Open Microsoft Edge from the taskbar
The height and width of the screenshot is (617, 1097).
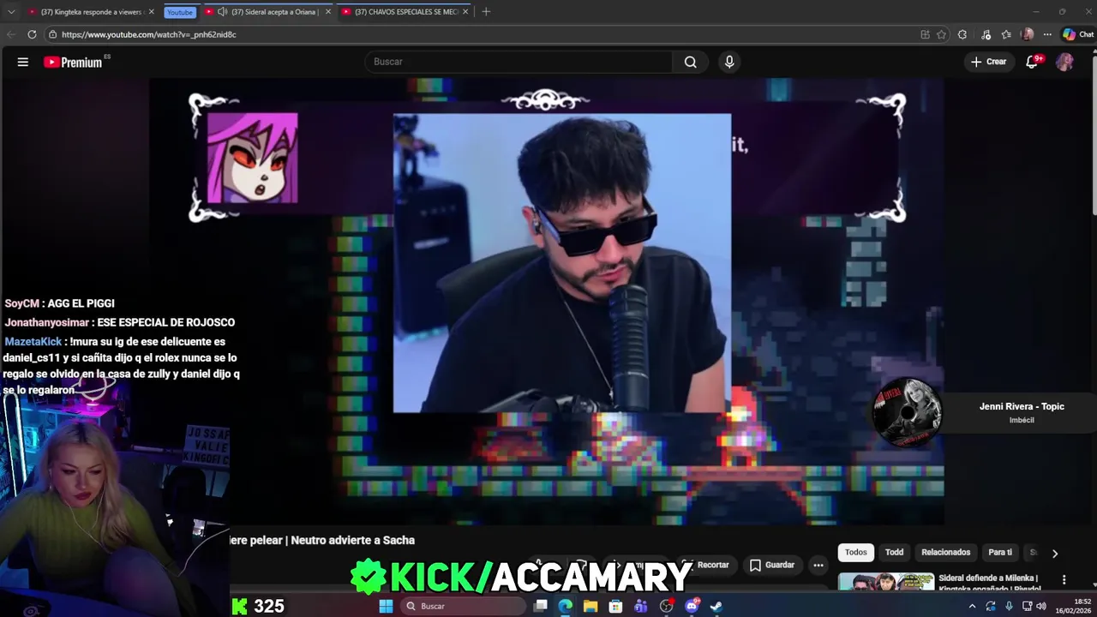click(x=566, y=606)
